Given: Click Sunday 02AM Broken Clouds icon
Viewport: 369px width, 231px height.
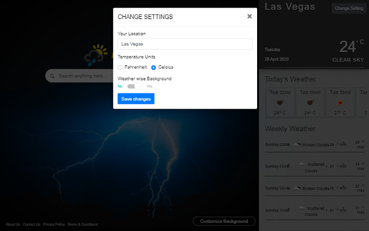Looking at the screenshot, I should pyautogui.click(x=298, y=144).
